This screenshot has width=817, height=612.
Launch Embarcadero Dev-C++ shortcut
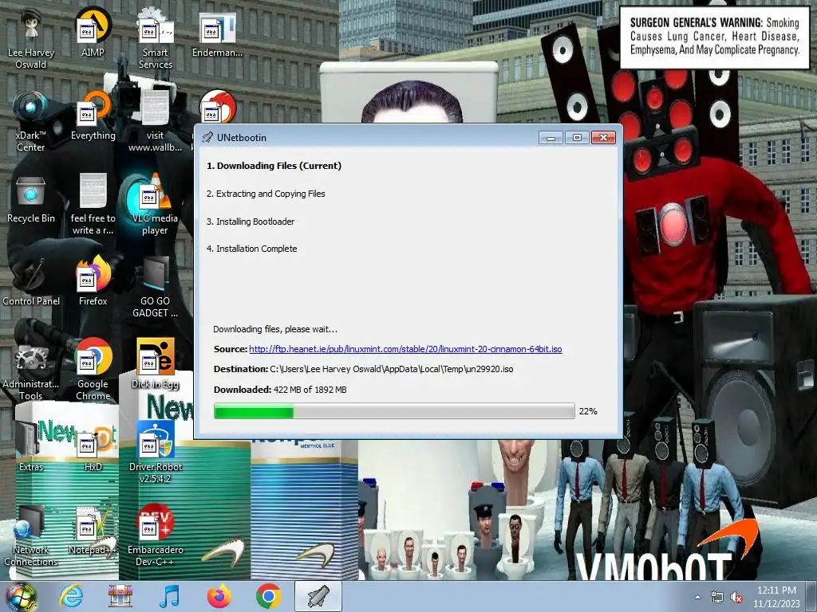click(x=156, y=535)
